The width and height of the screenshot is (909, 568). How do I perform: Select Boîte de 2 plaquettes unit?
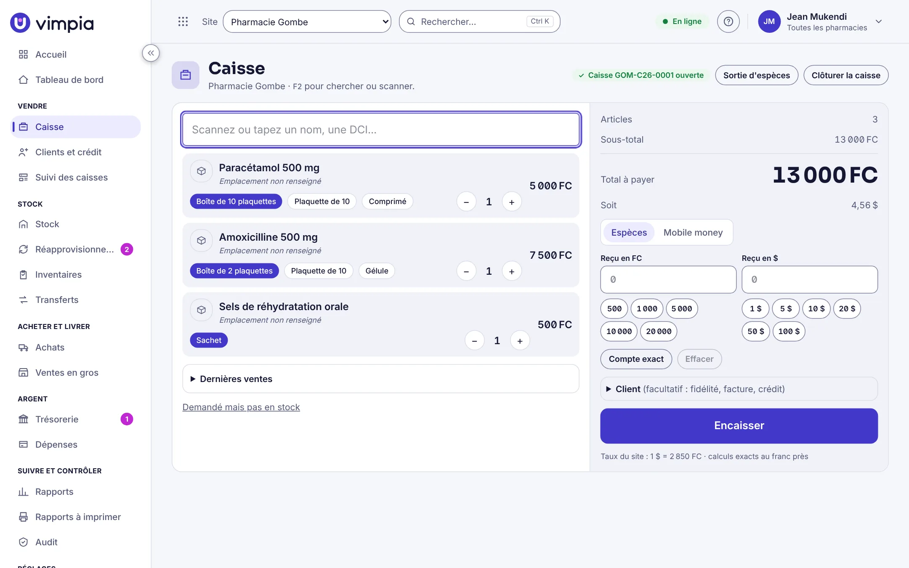[x=234, y=271]
